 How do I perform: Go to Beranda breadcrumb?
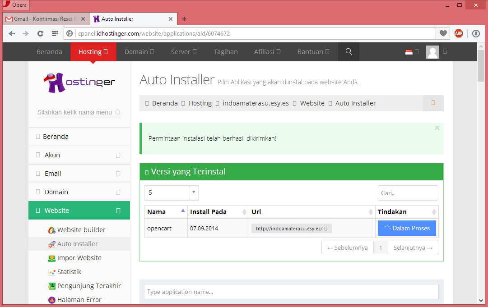165,103
